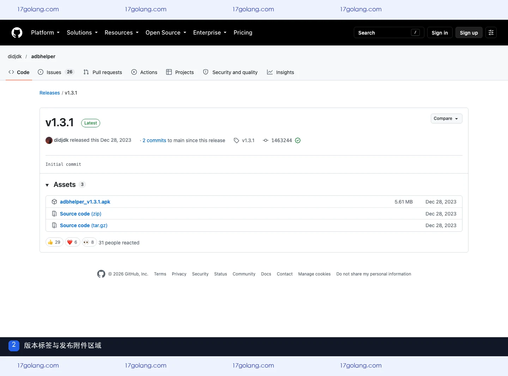The image size is (508, 376).
Task: Open the Releases breadcrumb link
Action: pyautogui.click(x=50, y=93)
